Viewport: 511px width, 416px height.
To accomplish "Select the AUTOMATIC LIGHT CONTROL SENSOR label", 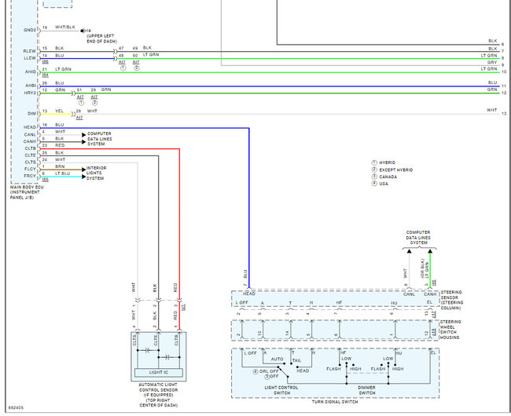I will [158, 395].
